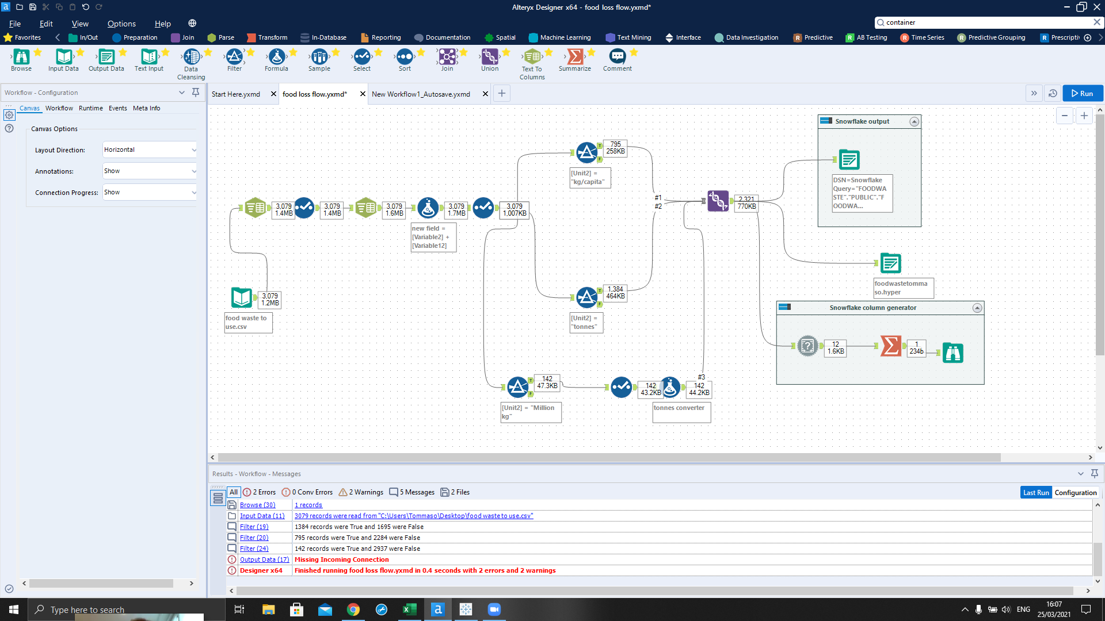1105x621 pixels.
Task: Click the Summarize node in column generator
Action: tap(890, 346)
